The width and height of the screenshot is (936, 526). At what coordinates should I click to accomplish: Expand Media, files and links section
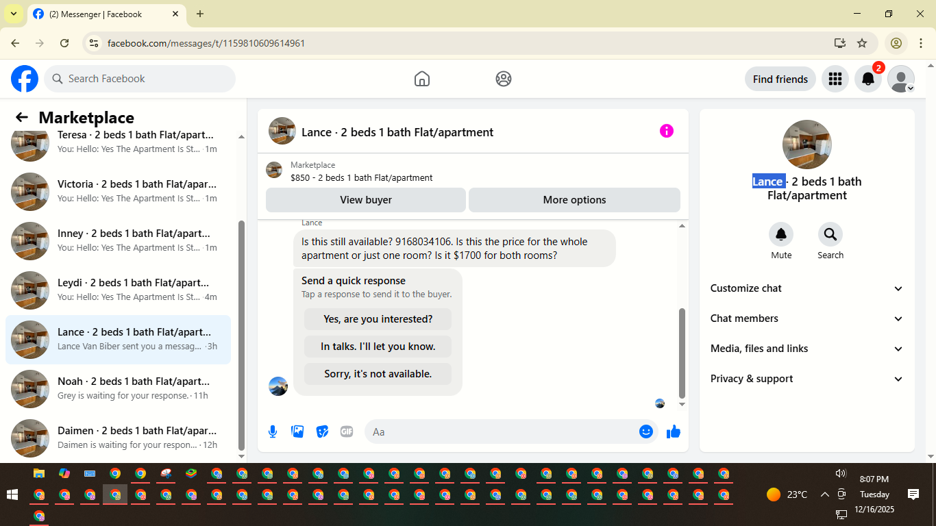pos(807,349)
